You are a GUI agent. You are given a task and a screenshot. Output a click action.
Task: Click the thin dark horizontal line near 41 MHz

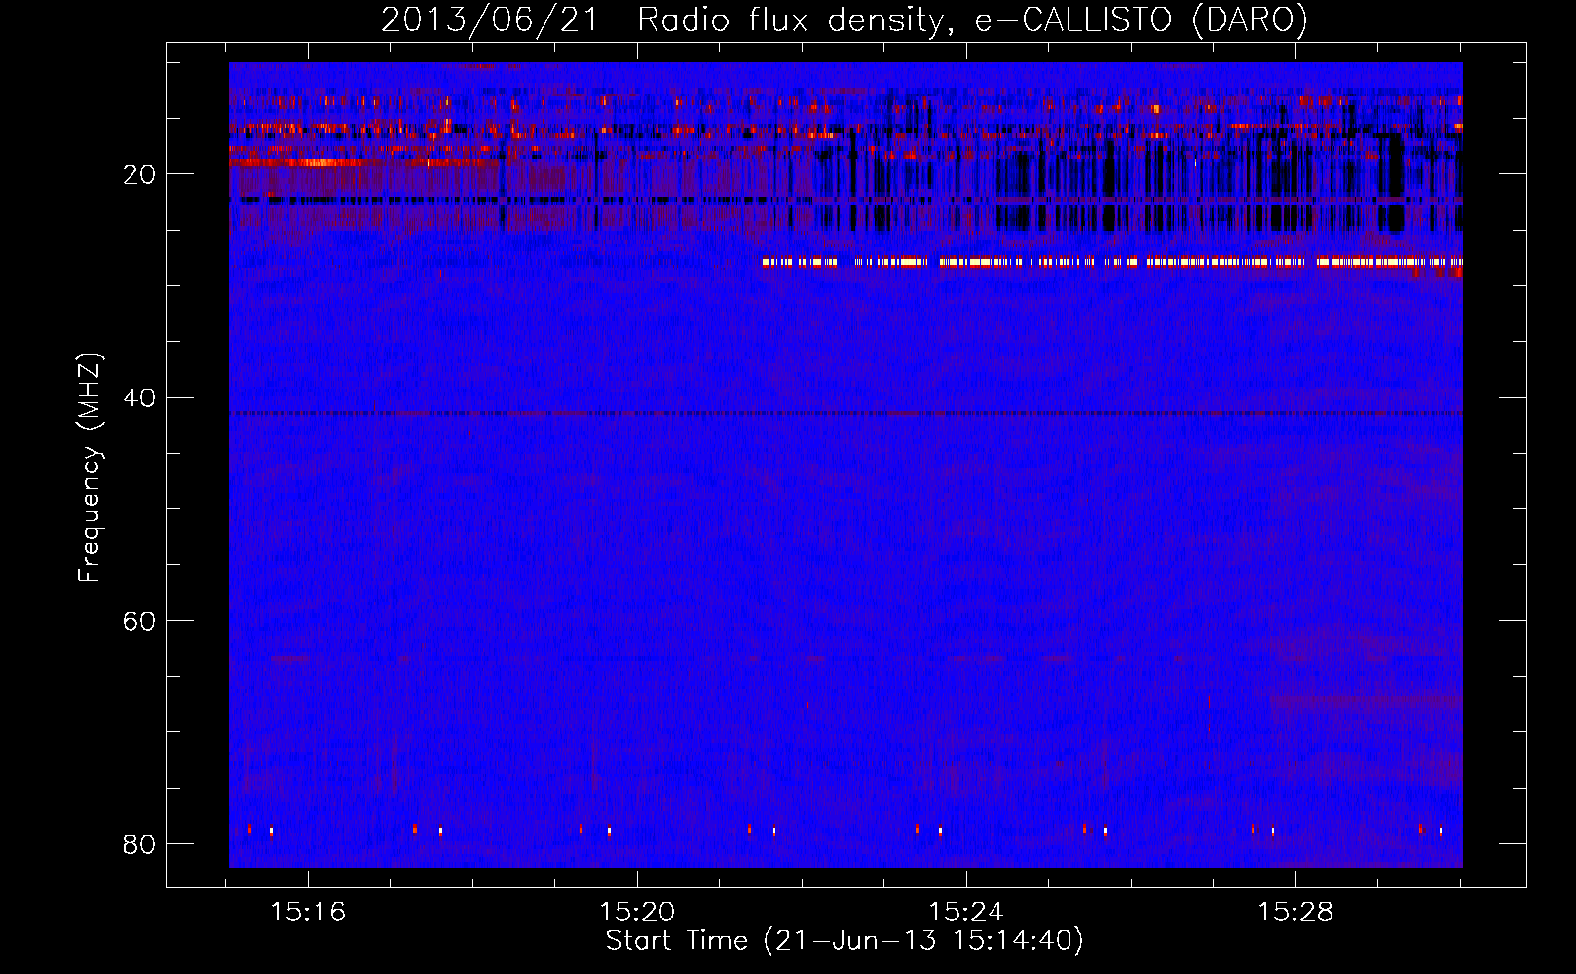pyautogui.click(x=845, y=413)
